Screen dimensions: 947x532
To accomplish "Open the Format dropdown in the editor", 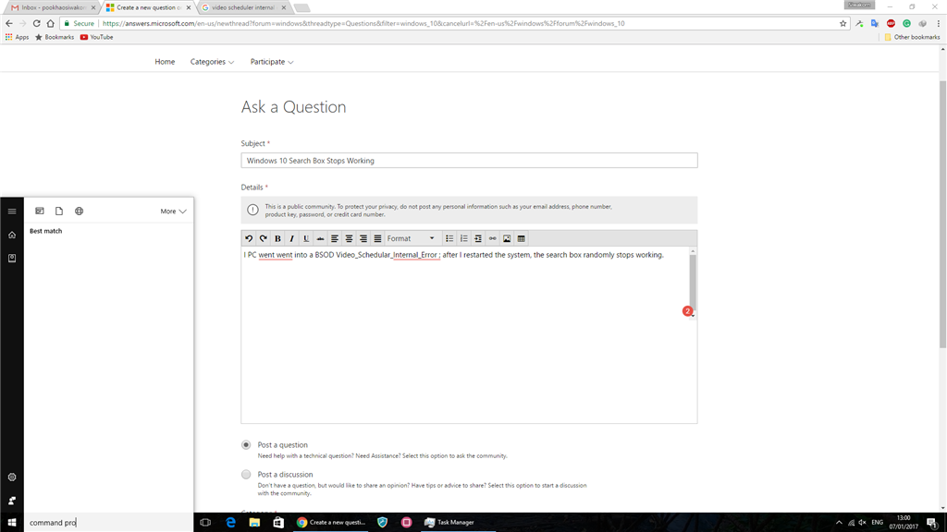I will click(x=411, y=239).
